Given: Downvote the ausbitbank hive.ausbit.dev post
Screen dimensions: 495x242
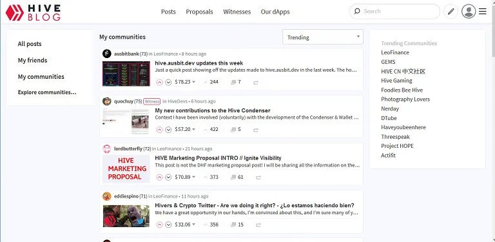Looking at the screenshot, I should [168, 82].
